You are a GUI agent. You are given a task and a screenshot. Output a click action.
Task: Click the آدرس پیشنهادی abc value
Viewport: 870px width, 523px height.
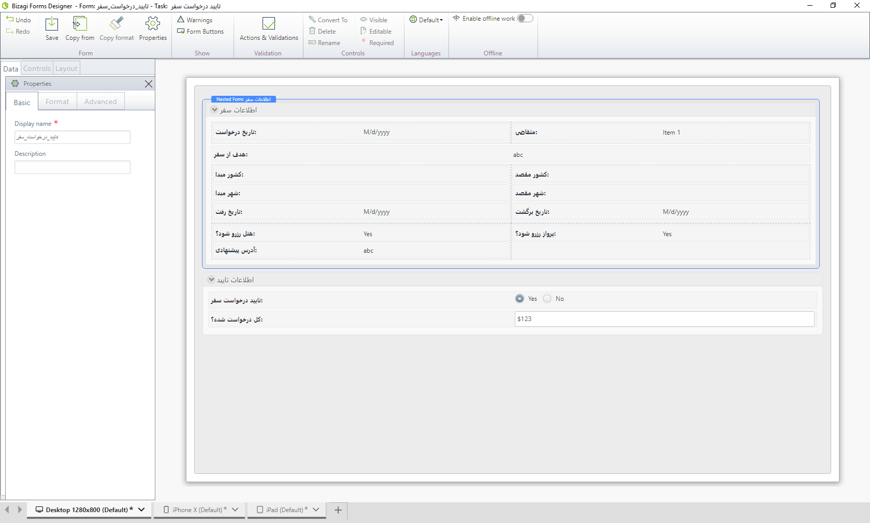(x=368, y=251)
